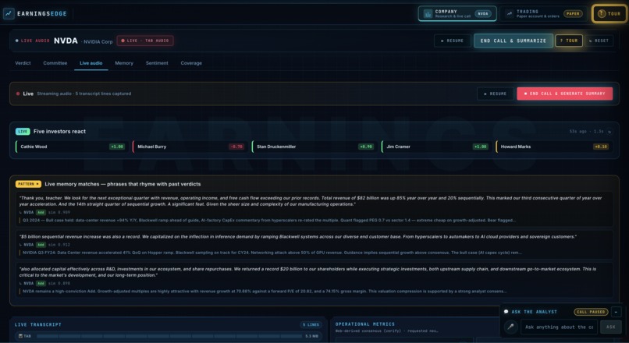Screen dimensions: 629x343
Task: Click the LIVE badge beside Five investors react
Action: point(23,132)
